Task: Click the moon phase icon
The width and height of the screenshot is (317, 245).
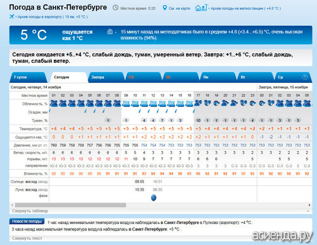Action: [x=153, y=198]
